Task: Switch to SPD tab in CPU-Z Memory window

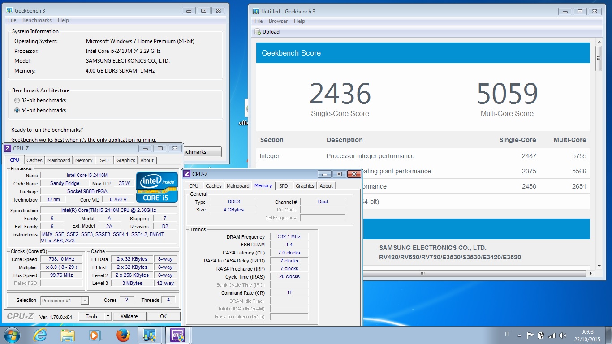Action: click(283, 186)
